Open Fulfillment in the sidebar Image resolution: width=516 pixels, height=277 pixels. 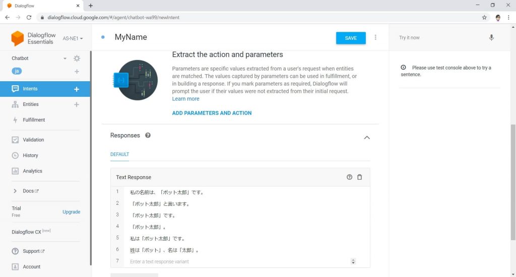[34, 120]
